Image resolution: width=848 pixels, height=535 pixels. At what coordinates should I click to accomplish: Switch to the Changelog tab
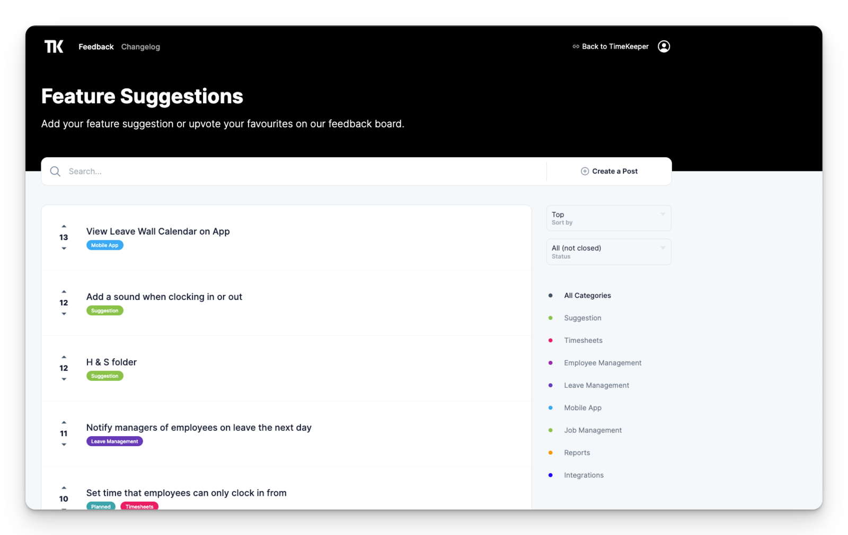[140, 47]
